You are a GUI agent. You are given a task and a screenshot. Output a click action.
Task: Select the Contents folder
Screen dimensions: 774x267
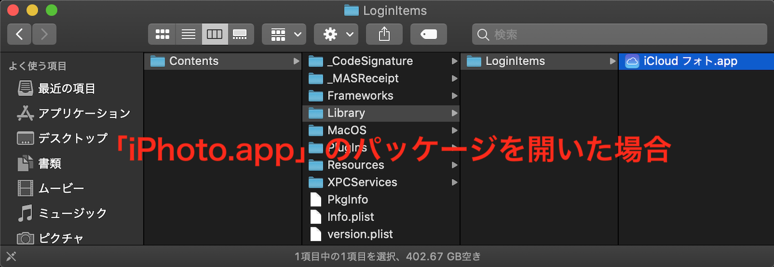pyautogui.click(x=223, y=61)
